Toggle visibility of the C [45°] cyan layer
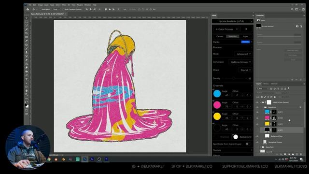 coord(257,112)
